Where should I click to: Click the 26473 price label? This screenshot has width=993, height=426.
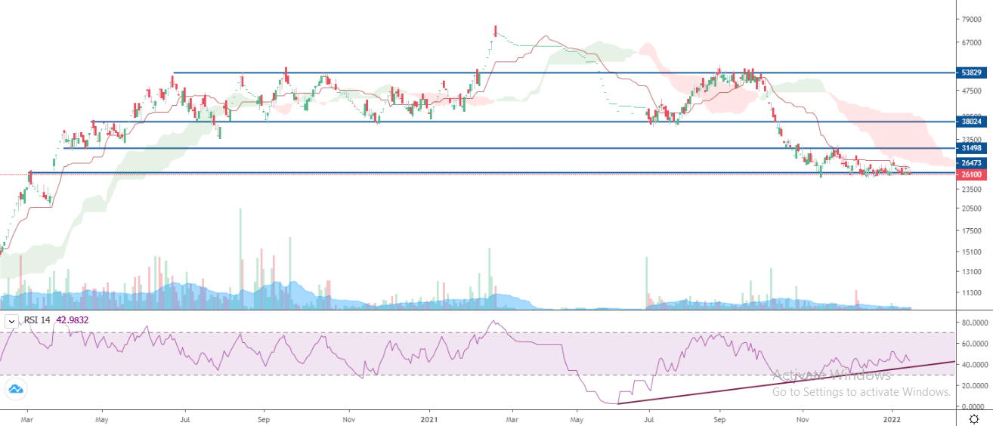[x=971, y=163]
